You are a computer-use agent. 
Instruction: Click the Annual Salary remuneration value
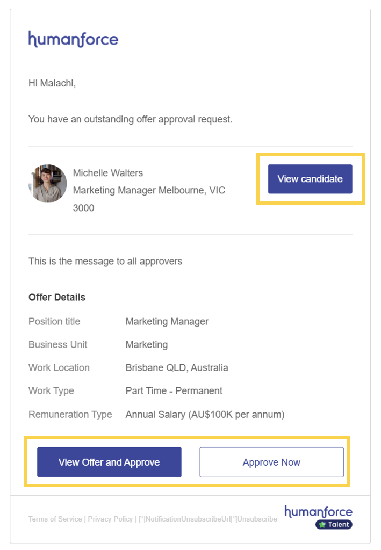[205, 415]
